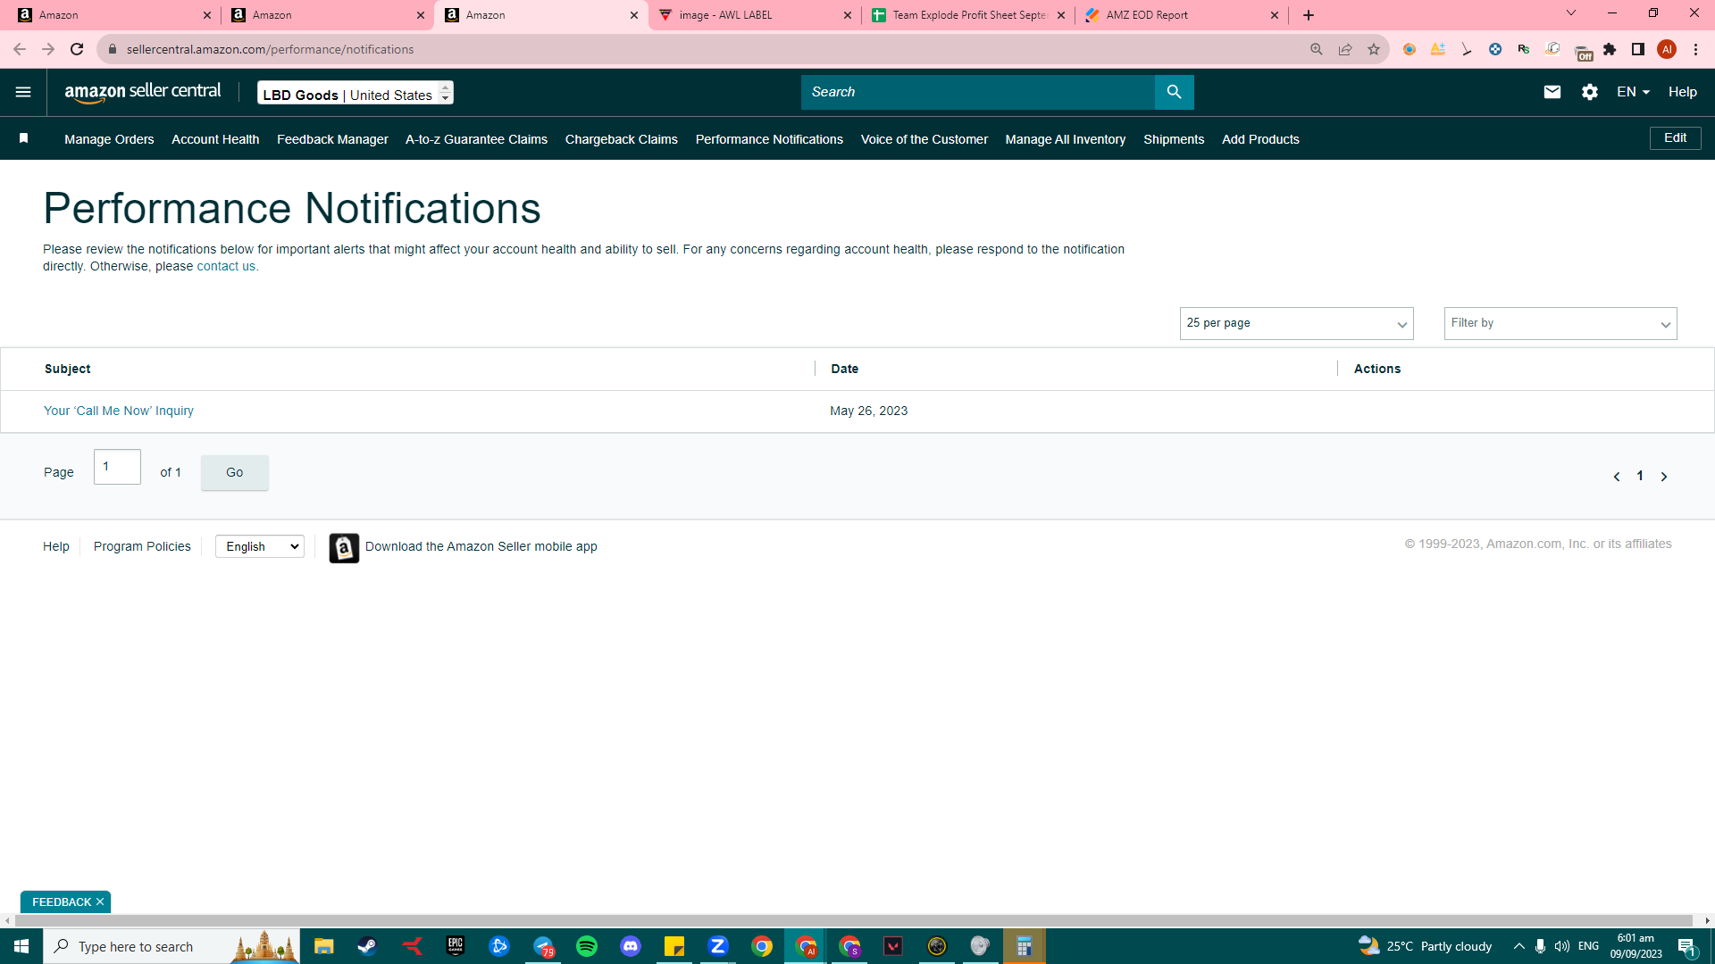Open Spotify from the taskbar

(587, 946)
